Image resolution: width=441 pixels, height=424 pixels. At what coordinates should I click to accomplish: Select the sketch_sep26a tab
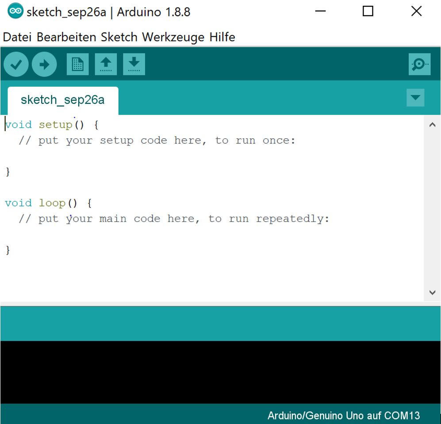(x=63, y=100)
